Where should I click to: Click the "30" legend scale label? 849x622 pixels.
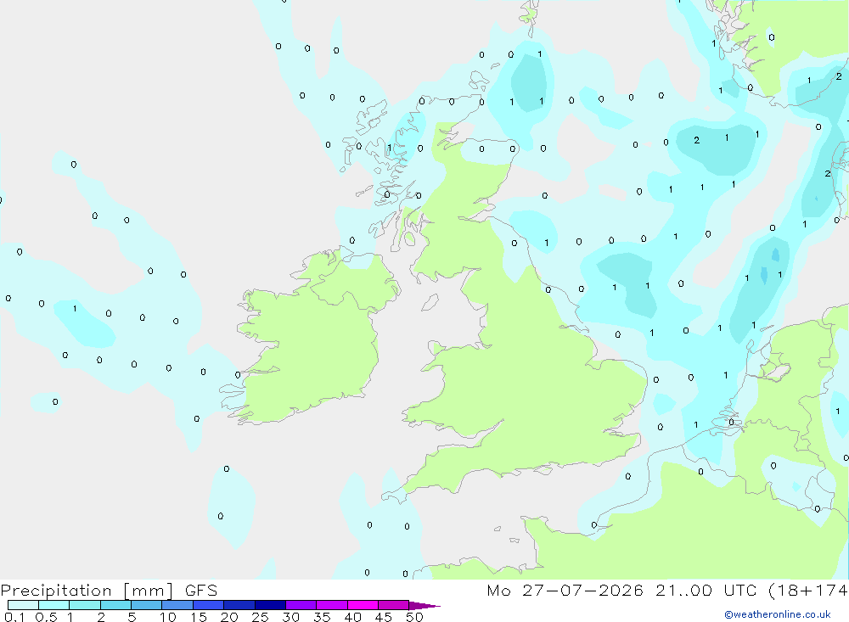(x=290, y=617)
